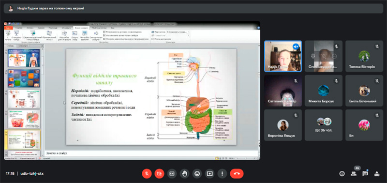Open the activities shapes icon
The height and width of the screenshot is (183, 387).
point(377,174)
